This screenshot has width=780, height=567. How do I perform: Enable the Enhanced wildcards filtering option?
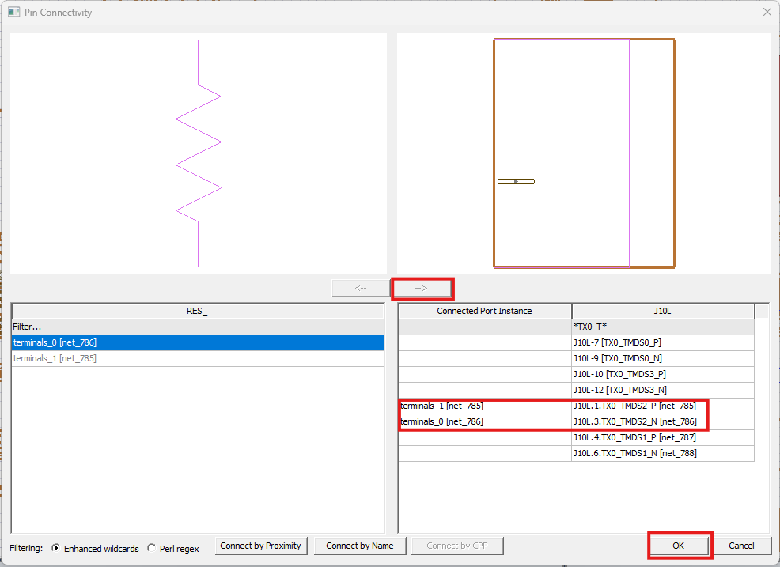(x=55, y=548)
